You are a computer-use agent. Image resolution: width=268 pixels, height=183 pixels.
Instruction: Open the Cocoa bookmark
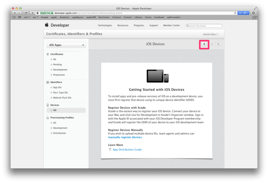148,17
